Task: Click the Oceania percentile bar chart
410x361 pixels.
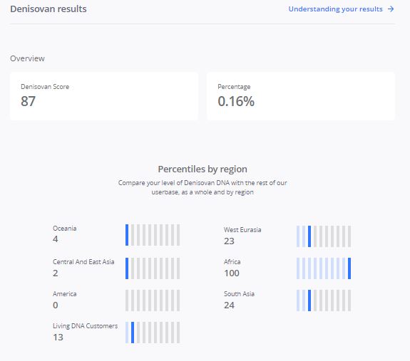Action: [153, 235]
